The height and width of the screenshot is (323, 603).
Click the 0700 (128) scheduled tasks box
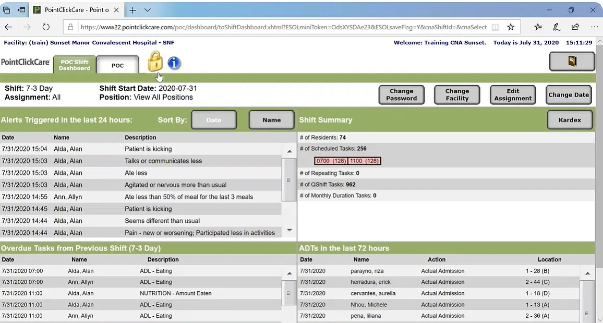coord(331,161)
